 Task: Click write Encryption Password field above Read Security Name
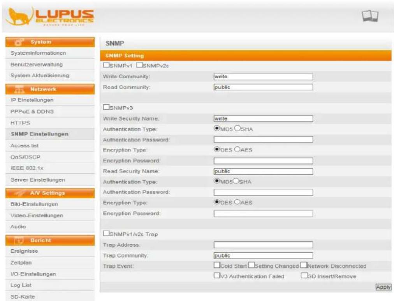pyautogui.click(x=263, y=161)
